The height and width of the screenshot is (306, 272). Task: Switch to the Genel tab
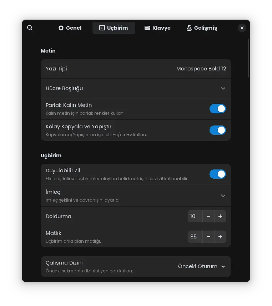pyautogui.click(x=70, y=28)
